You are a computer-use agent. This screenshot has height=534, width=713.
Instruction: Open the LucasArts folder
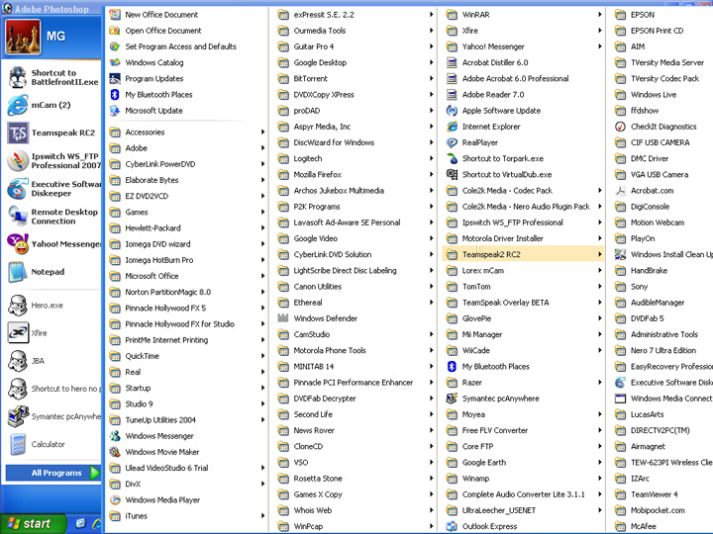point(663,414)
